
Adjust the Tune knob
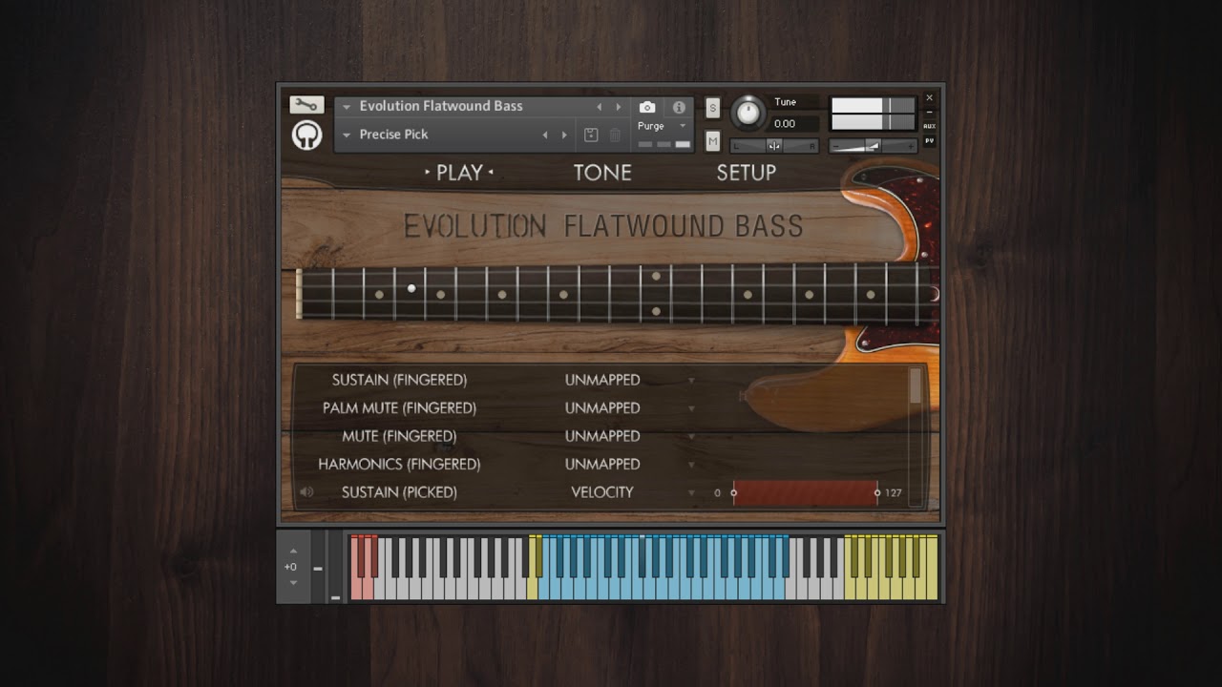(x=748, y=114)
